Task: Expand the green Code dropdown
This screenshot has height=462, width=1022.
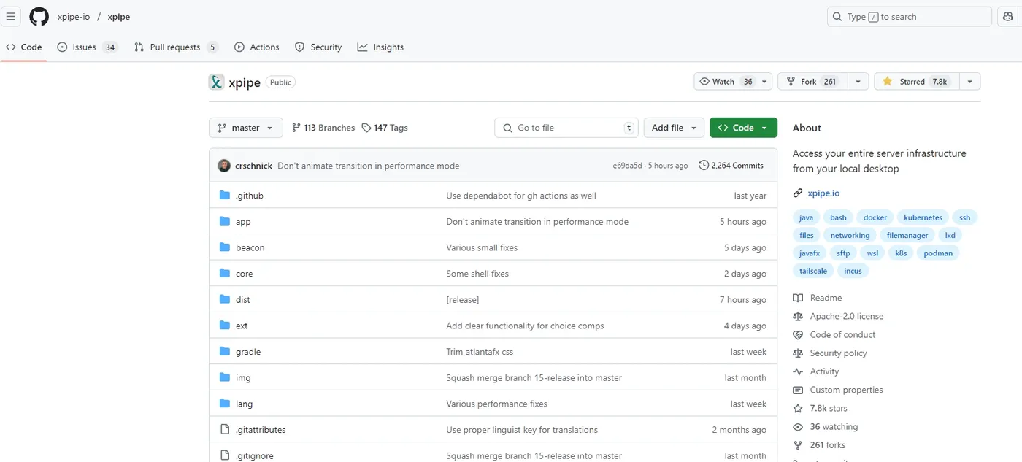Action: 742,128
